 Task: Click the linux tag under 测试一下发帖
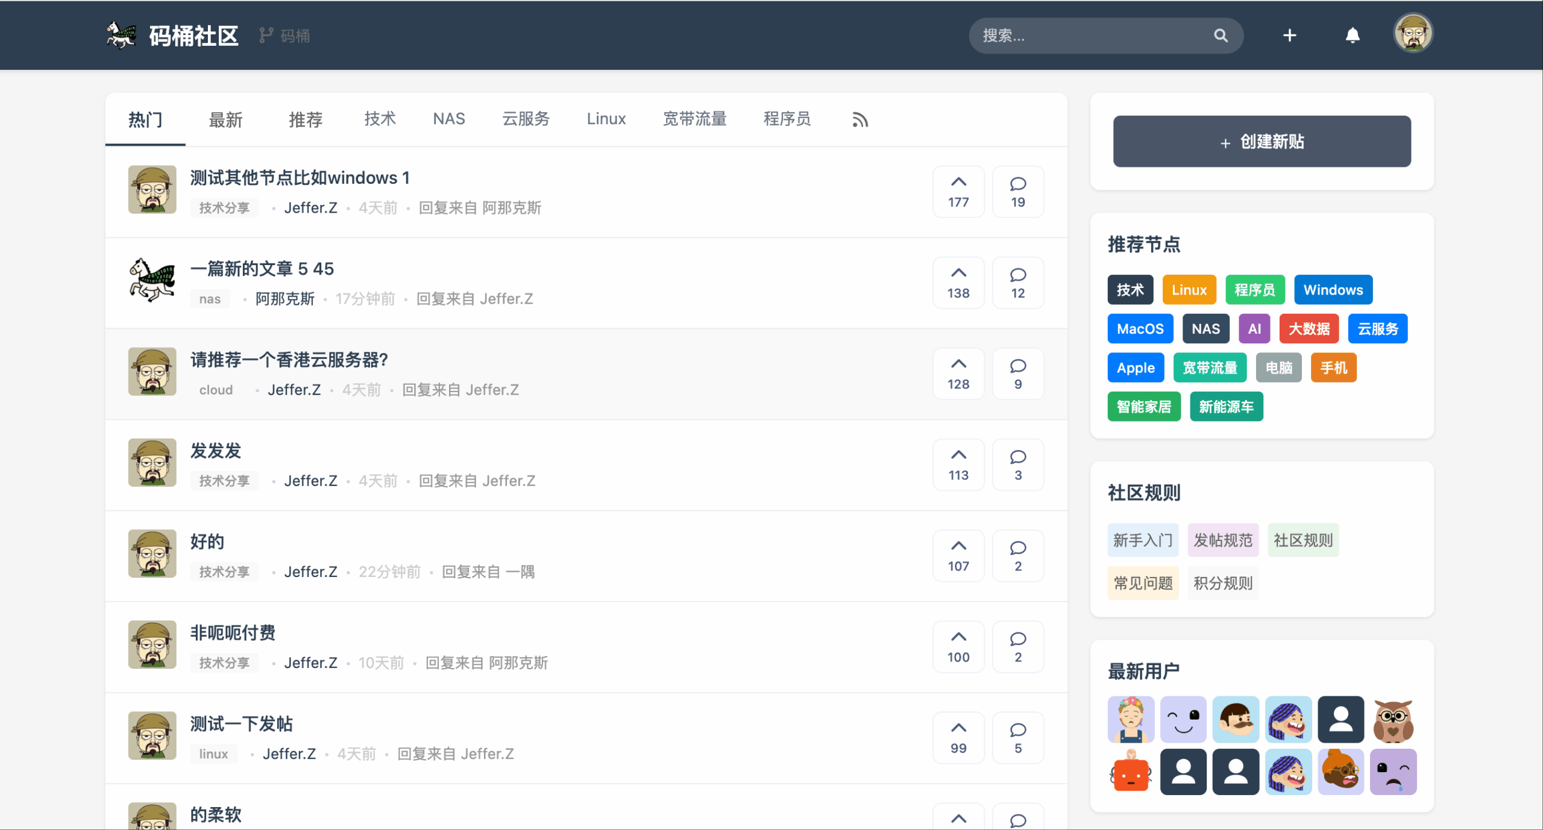(213, 754)
